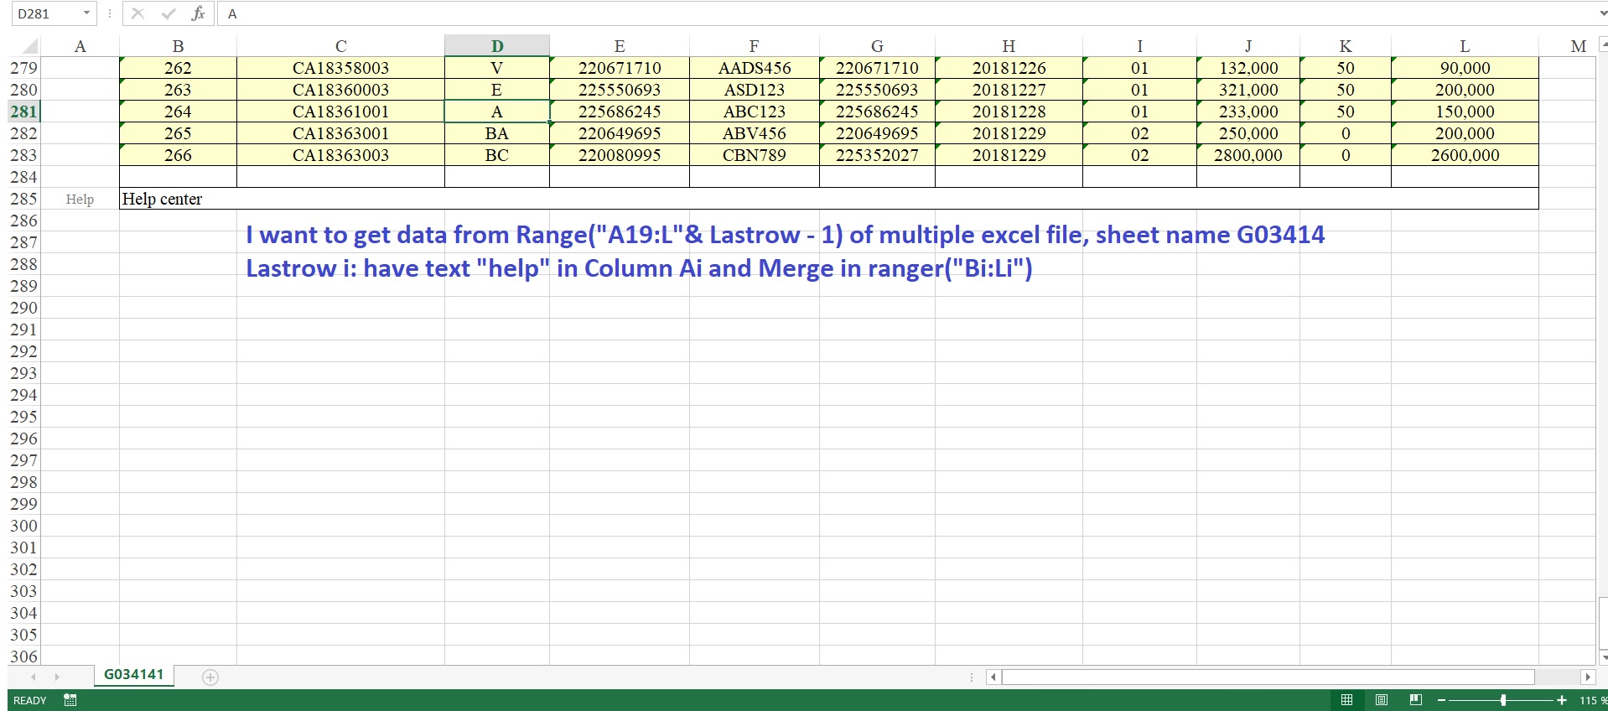Add a new sheet with plus icon

click(210, 677)
